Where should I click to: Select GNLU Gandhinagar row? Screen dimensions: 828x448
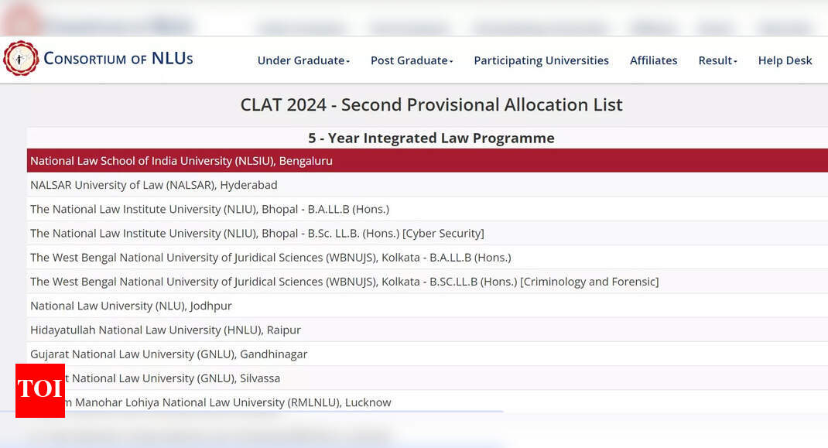(x=168, y=354)
